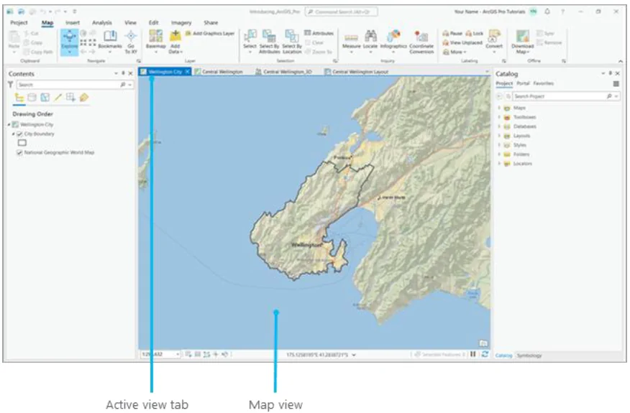Screen dimensions: 630x413
Task: Refresh the map view
Action: pos(485,354)
